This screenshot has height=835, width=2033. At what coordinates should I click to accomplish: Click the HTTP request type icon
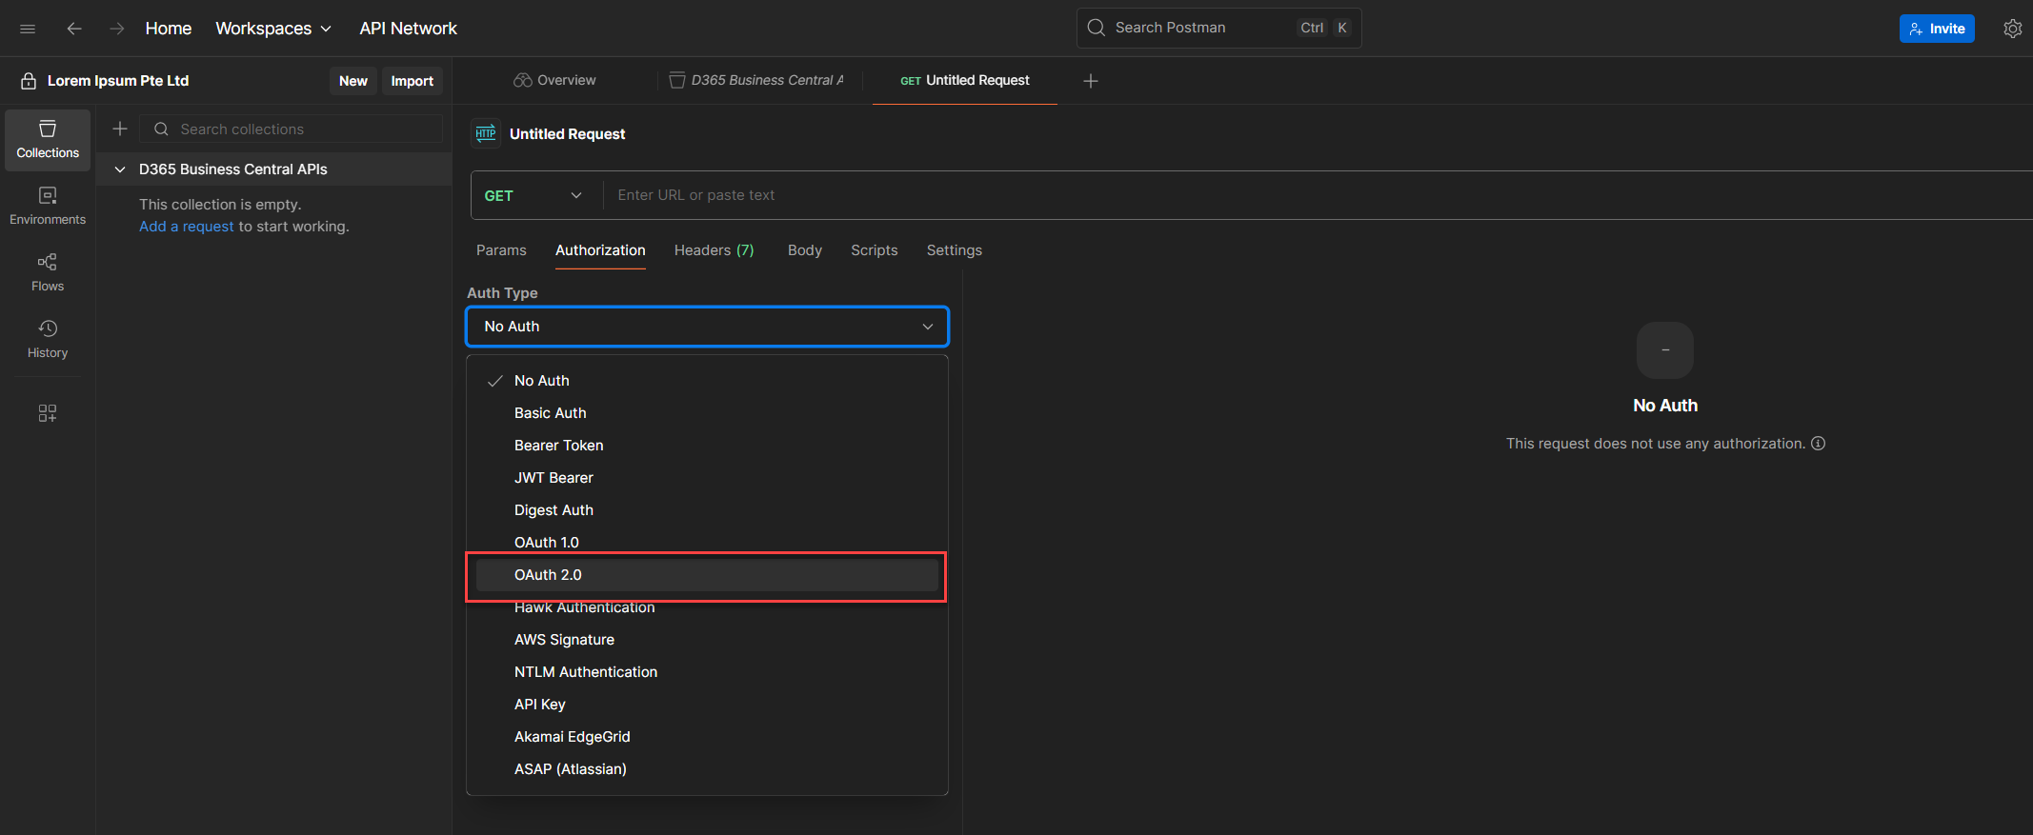tap(486, 133)
